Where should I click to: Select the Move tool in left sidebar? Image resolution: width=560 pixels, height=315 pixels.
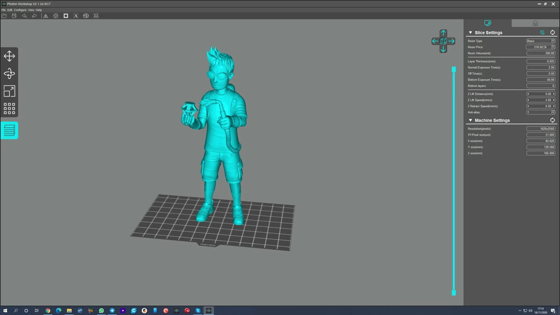tap(9, 56)
